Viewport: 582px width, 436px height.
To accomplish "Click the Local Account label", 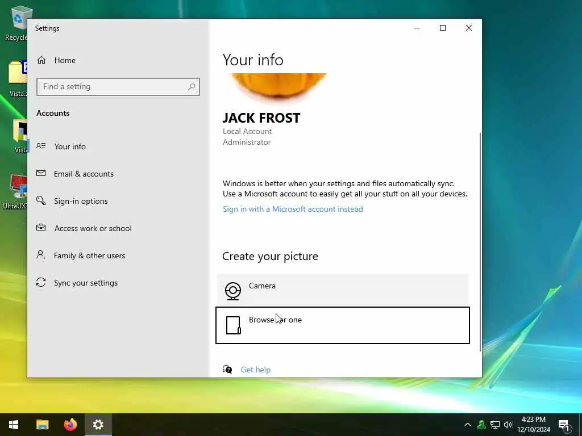I will tap(247, 131).
